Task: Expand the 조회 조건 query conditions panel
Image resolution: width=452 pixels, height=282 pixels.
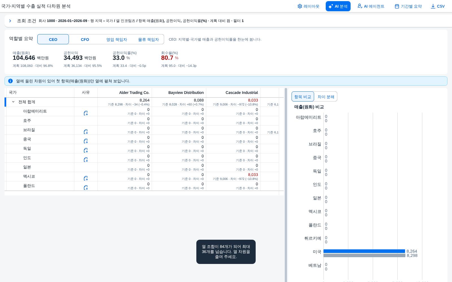Action: pyautogui.click(x=10, y=21)
